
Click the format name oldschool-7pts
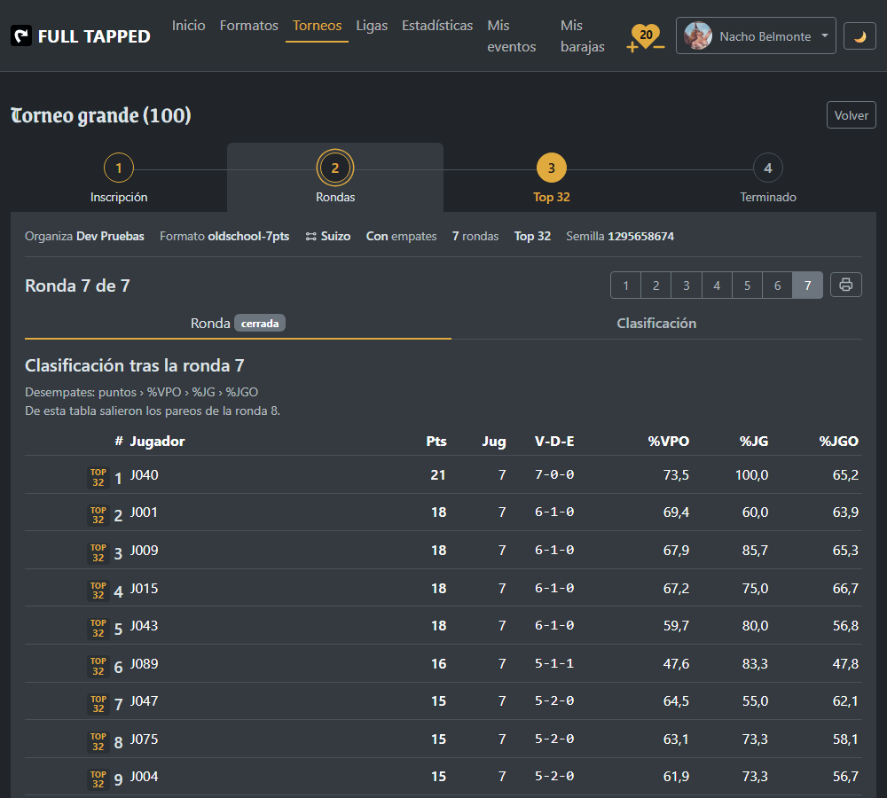[248, 237]
